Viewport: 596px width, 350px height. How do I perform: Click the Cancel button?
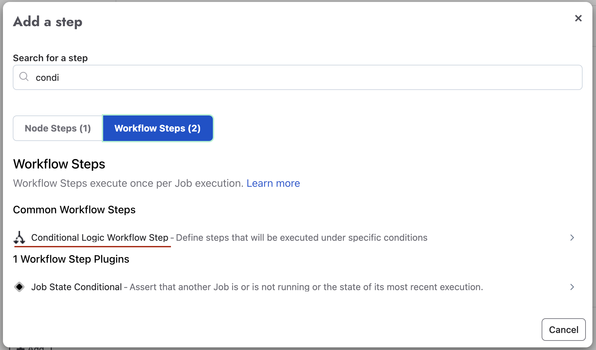(x=563, y=330)
